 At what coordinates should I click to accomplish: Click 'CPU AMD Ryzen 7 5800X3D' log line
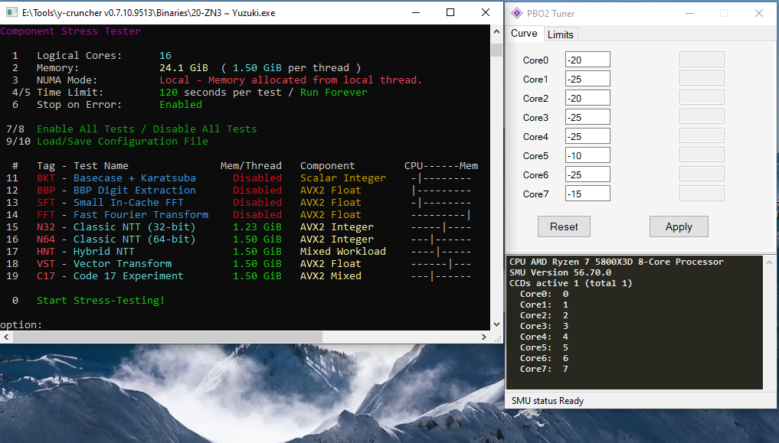[x=617, y=262]
